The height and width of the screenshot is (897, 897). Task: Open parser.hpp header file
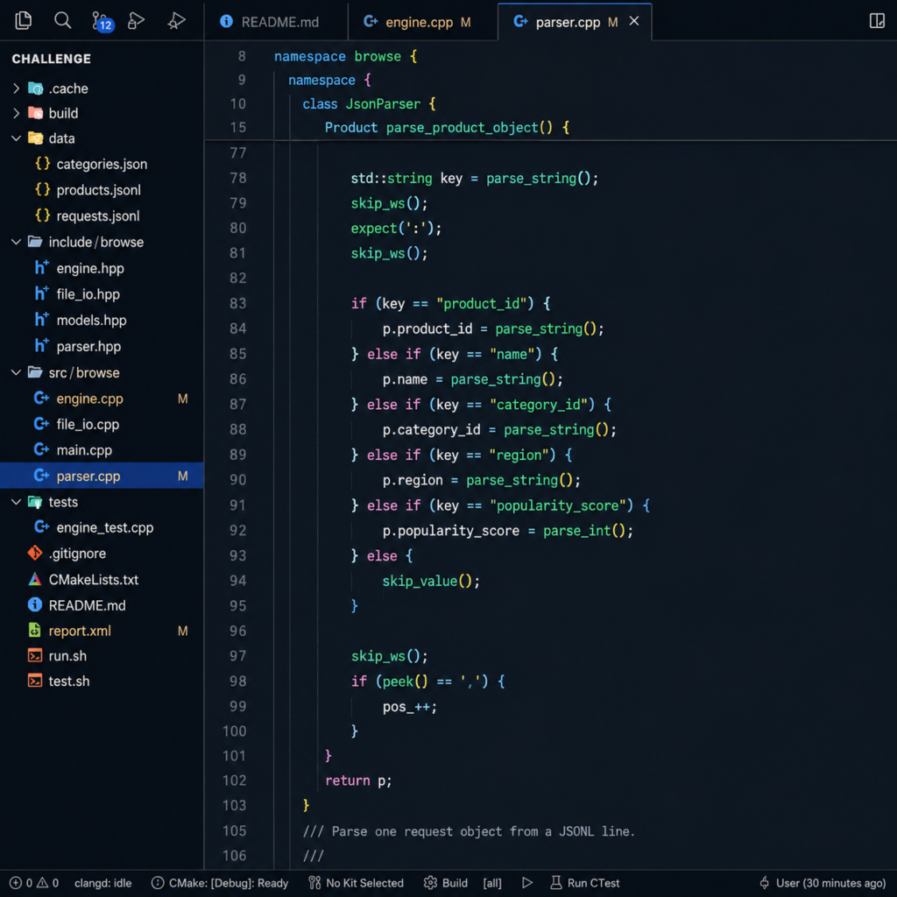102,346
